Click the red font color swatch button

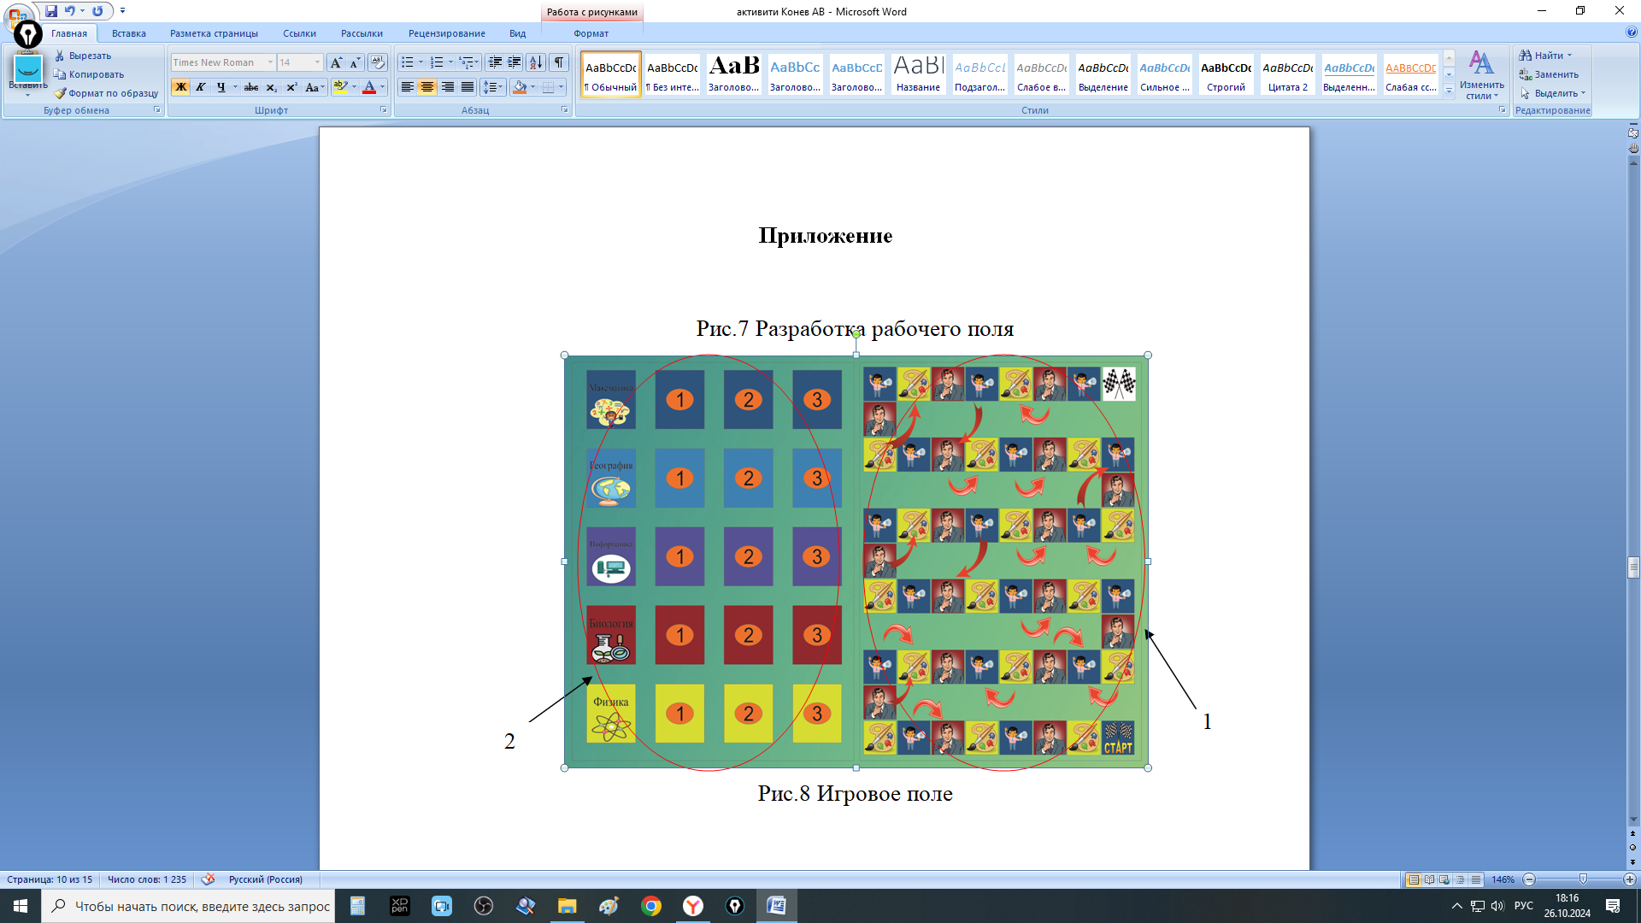(x=369, y=87)
